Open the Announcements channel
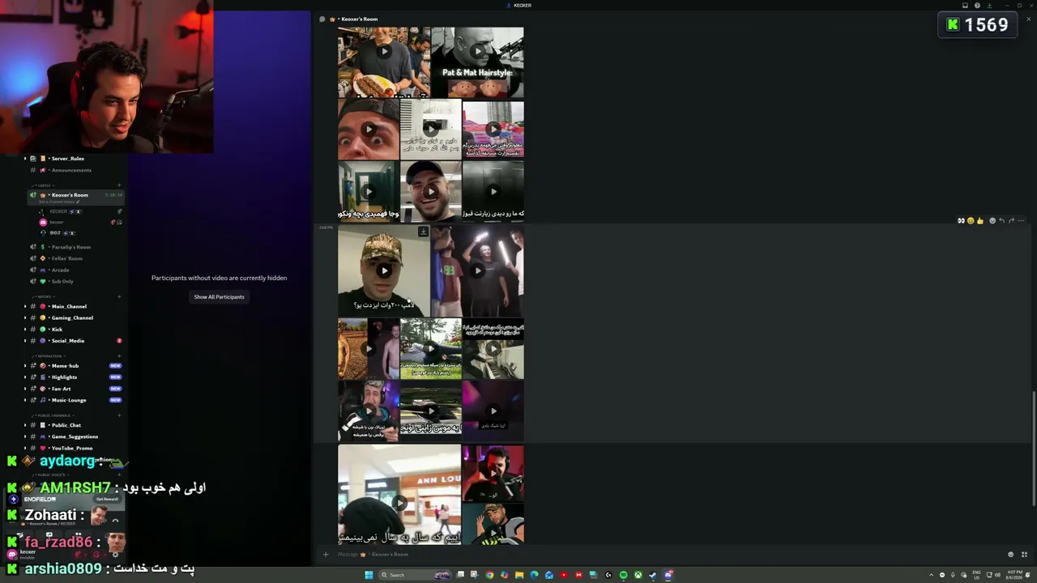1037x583 pixels. click(71, 170)
